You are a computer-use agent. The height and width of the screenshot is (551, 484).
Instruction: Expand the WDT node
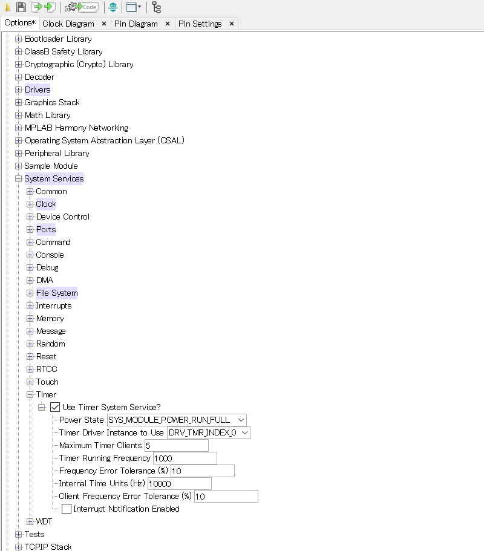pos(30,521)
